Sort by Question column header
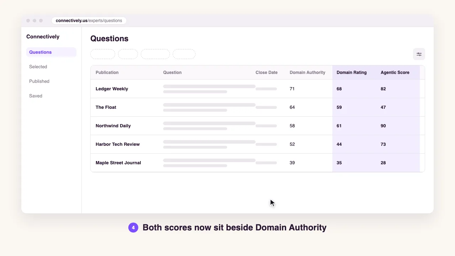The height and width of the screenshot is (256, 455). (172, 73)
